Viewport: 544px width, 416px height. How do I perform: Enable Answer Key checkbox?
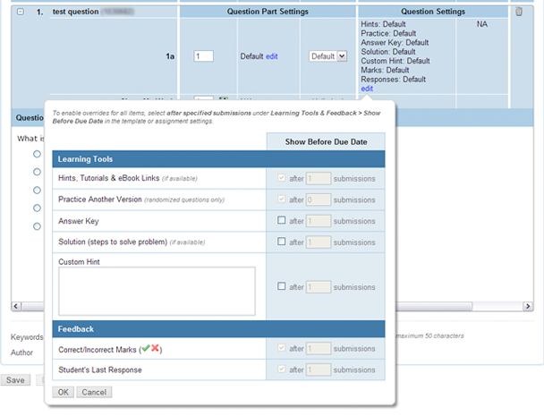tap(282, 220)
